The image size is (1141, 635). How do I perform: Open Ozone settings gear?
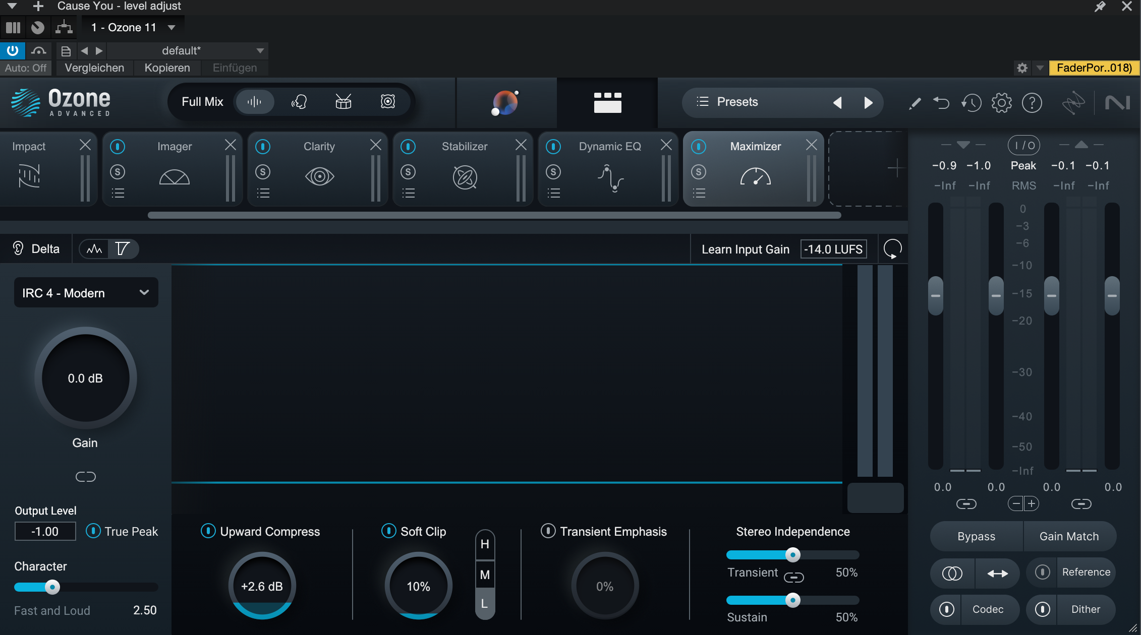point(1001,103)
